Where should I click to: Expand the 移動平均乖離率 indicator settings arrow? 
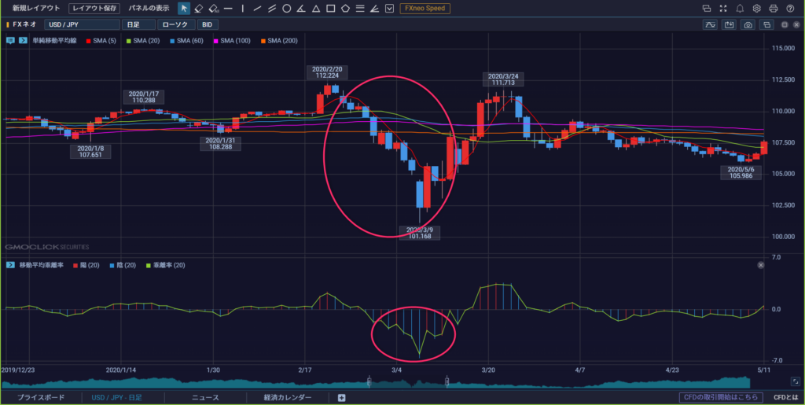10,265
